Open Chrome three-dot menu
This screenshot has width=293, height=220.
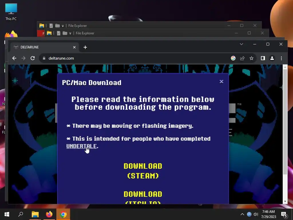(281, 58)
